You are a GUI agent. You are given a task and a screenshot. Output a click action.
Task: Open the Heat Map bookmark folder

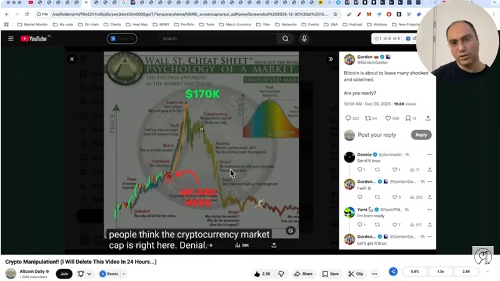(x=141, y=24)
